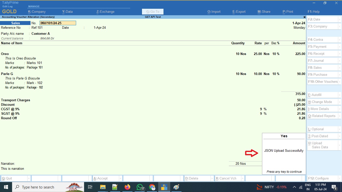Open File Explorer from the taskbar

click(x=103, y=187)
